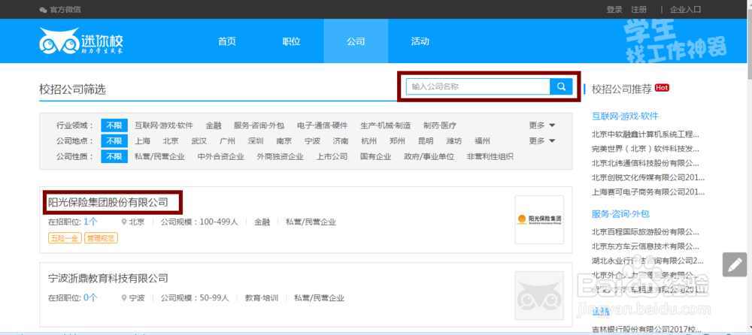Click the 五险一金 tag

(65, 237)
